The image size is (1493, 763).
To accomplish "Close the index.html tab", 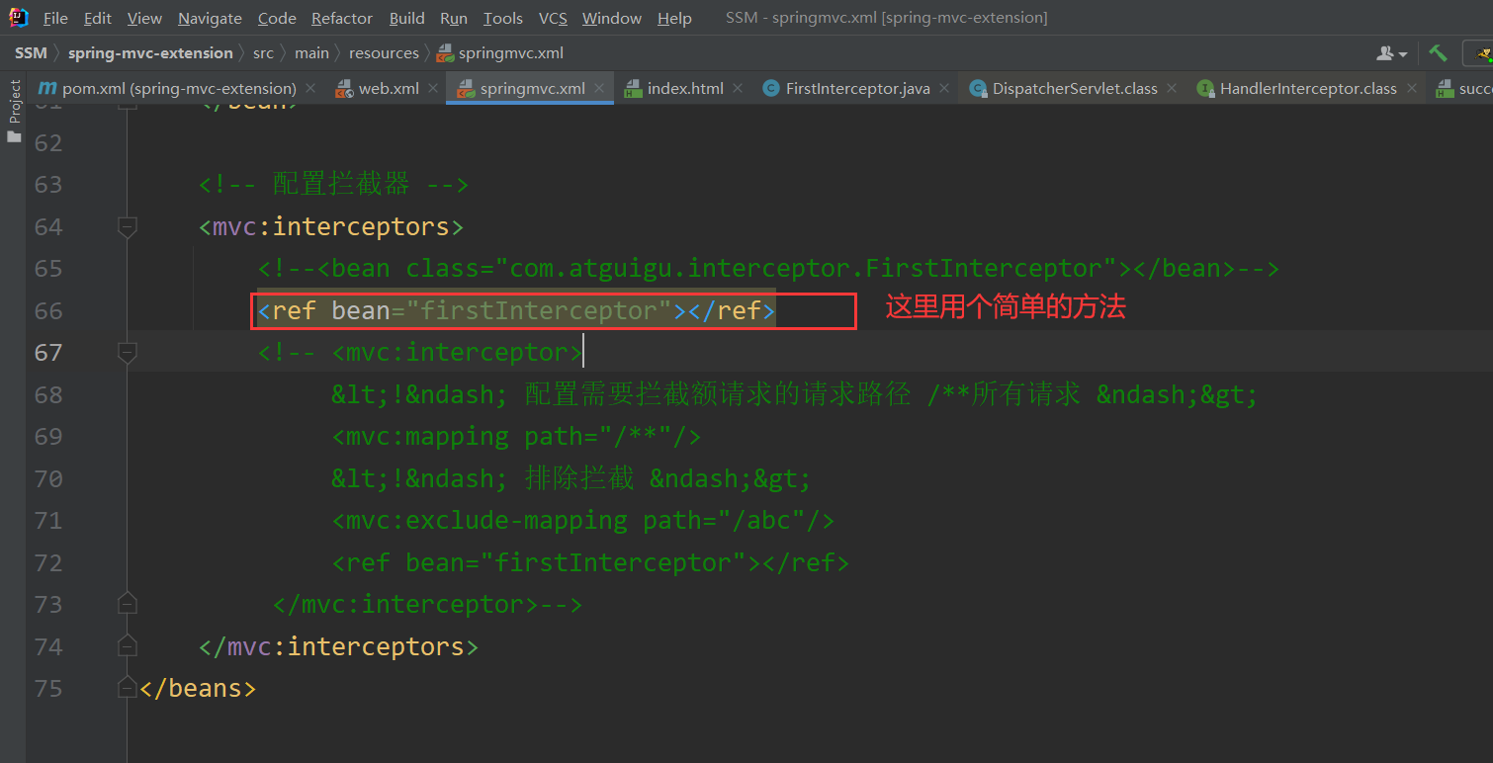I will click(738, 88).
